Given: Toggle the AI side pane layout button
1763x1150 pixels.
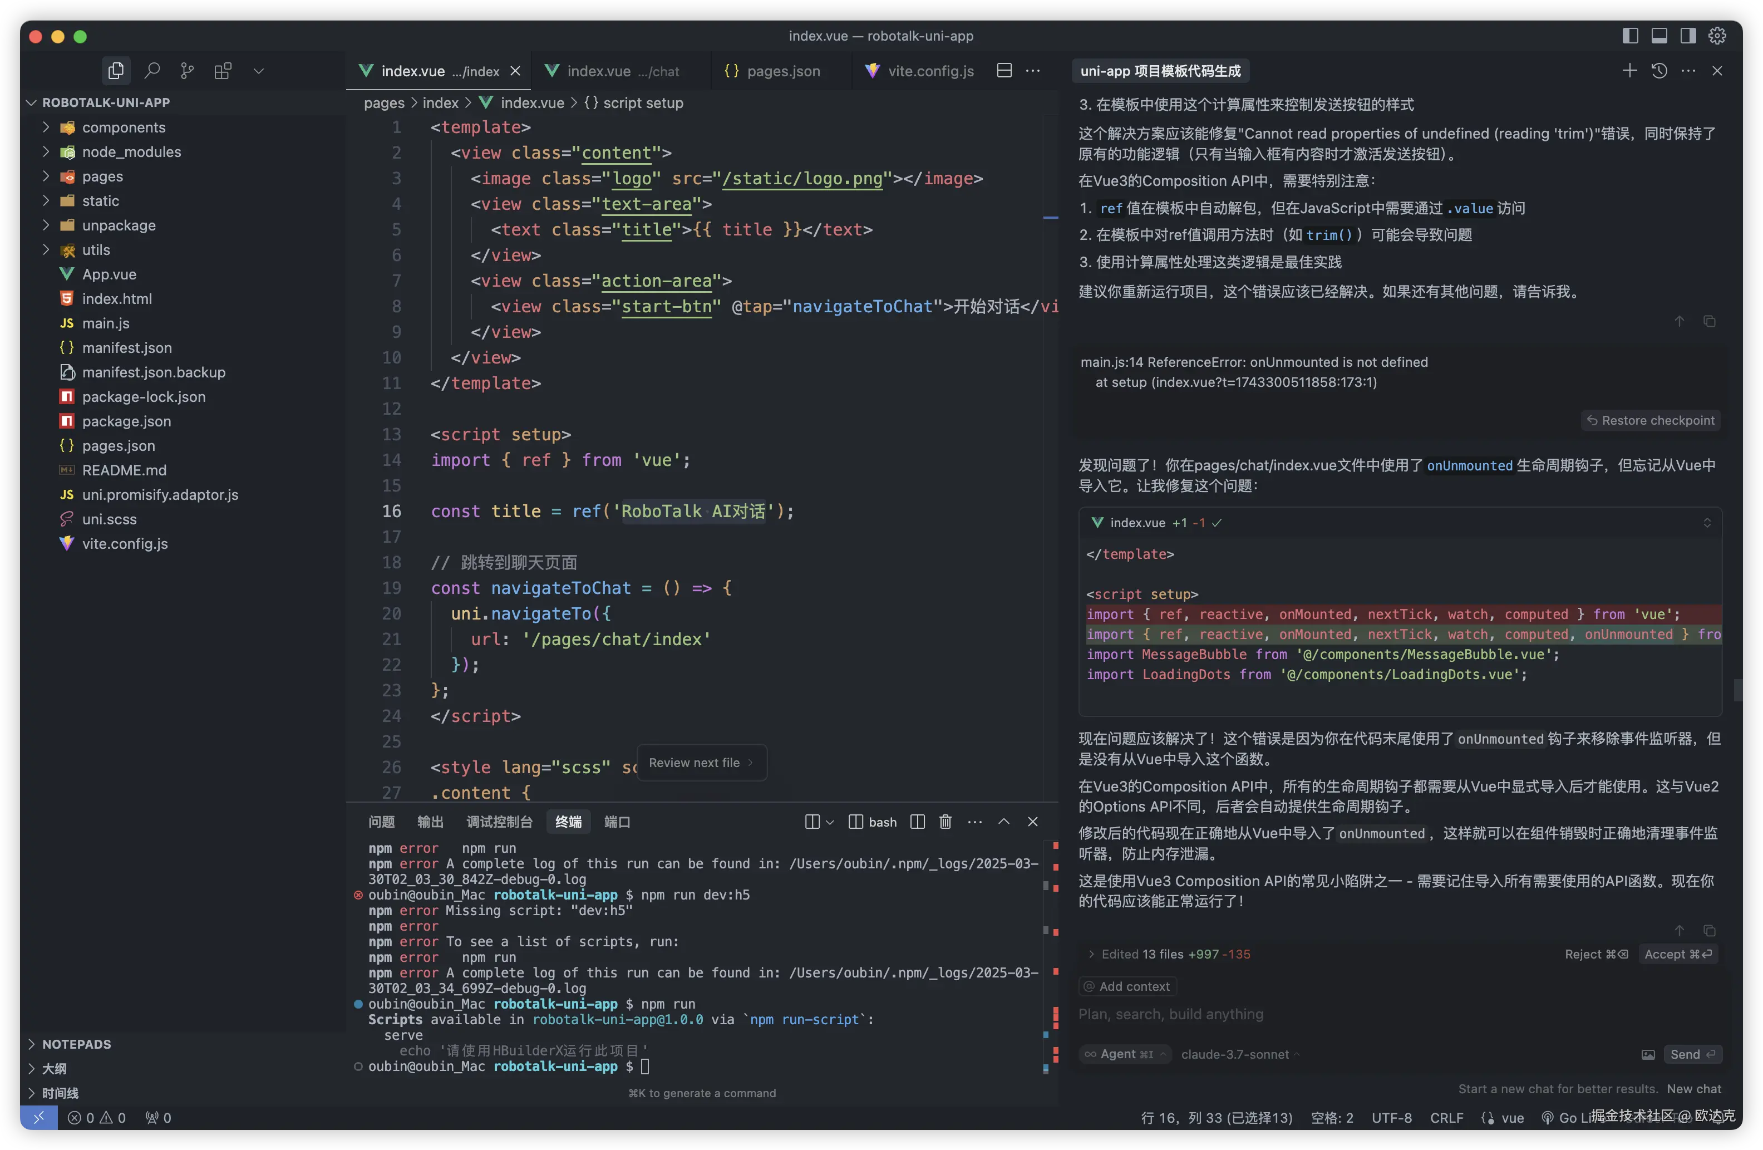Looking at the screenshot, I should (1688, 36).
